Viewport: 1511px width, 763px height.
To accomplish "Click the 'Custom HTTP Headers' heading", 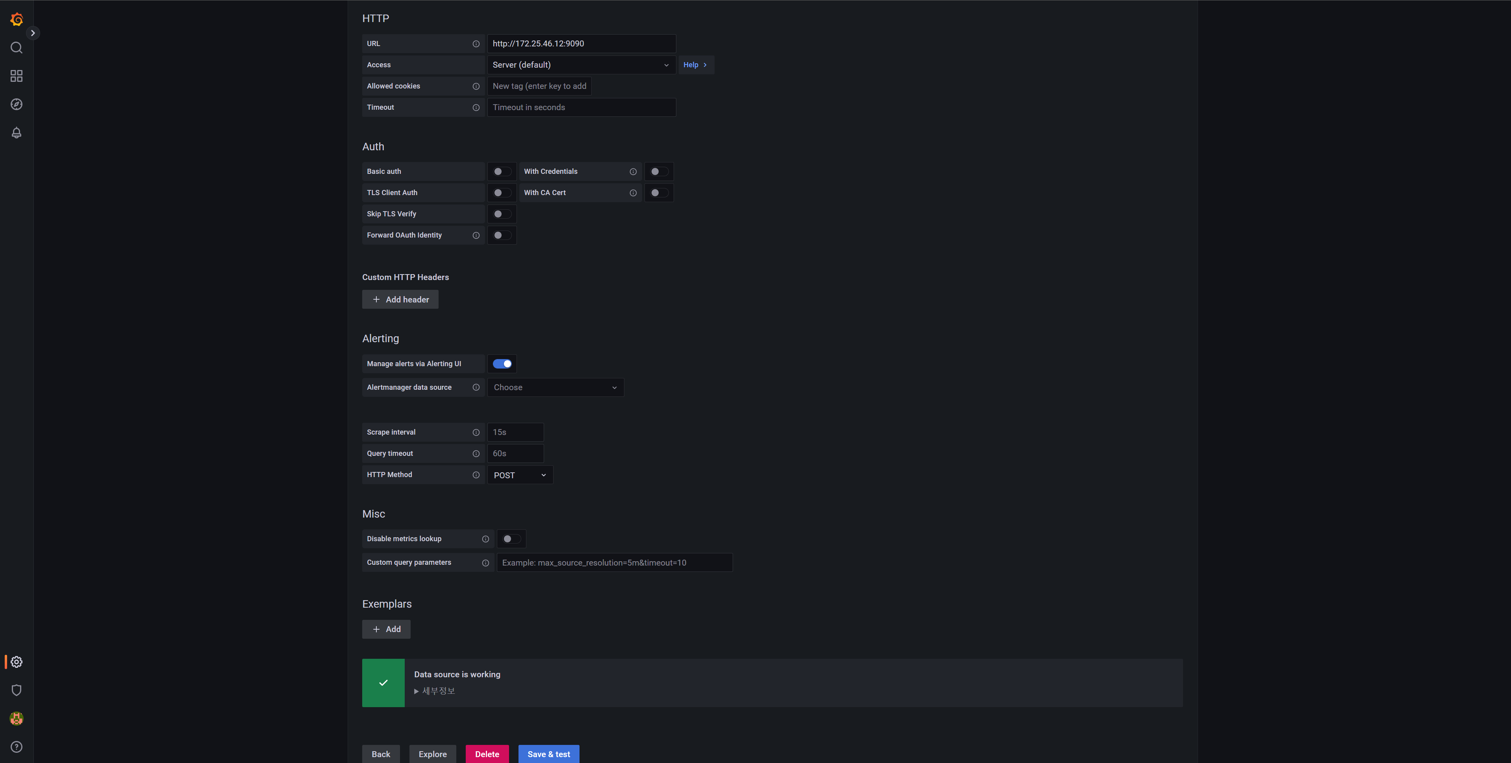I will pyautogui.click(x=406, y=277).
